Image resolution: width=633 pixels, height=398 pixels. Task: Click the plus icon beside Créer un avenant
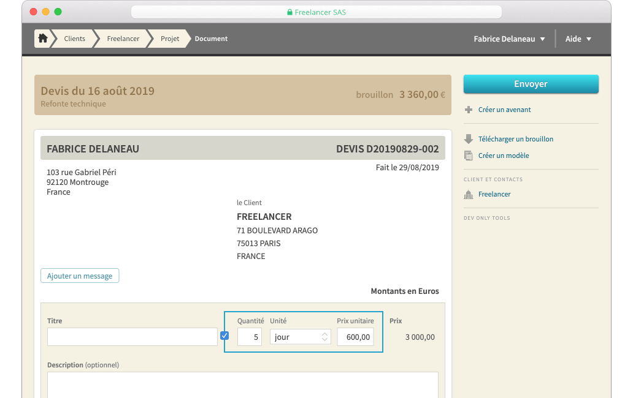point(468,110)
